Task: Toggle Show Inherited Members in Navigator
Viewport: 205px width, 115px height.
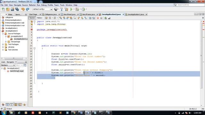Action: [x=3, y=104]
